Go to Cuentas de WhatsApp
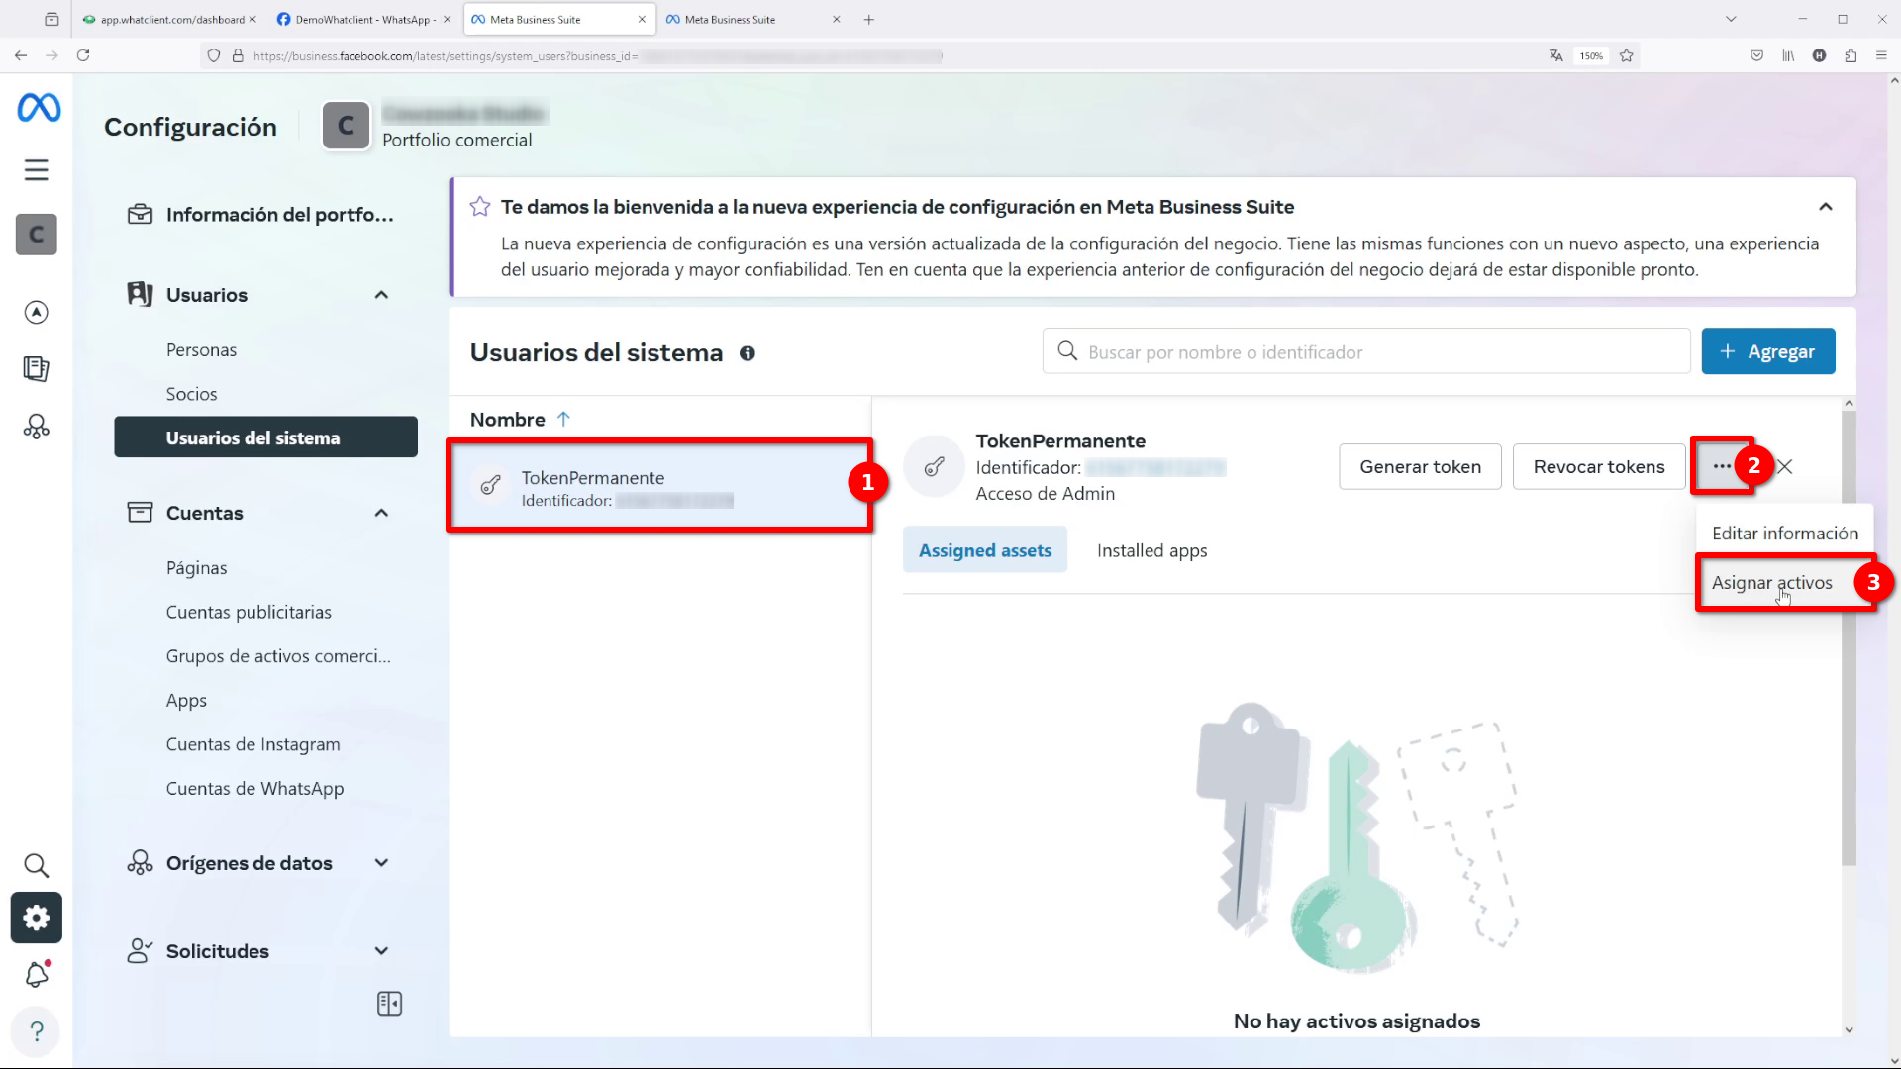This screenshot has width=1901, height=1069. click(254, 788)
